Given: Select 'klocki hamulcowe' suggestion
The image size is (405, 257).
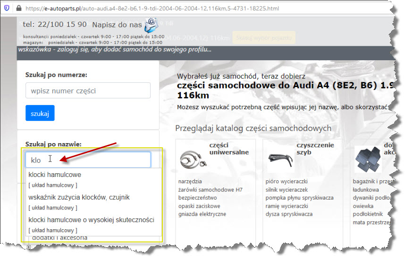Looking at the screenshot, I should (x=55, y=175).
